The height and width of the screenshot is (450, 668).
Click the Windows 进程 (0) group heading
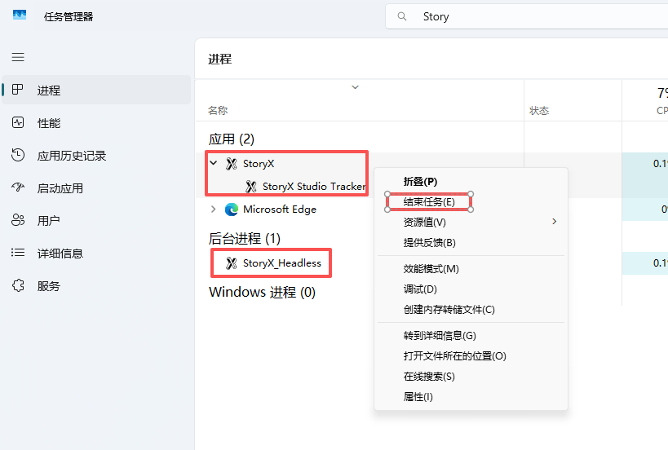pyautogui.click(x=262, y=292)
